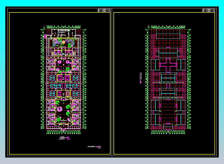Viewport: 224px width, 164px height.
Task: Click the vertical magenta label on the right sheet
Action: tap(141, 78)
